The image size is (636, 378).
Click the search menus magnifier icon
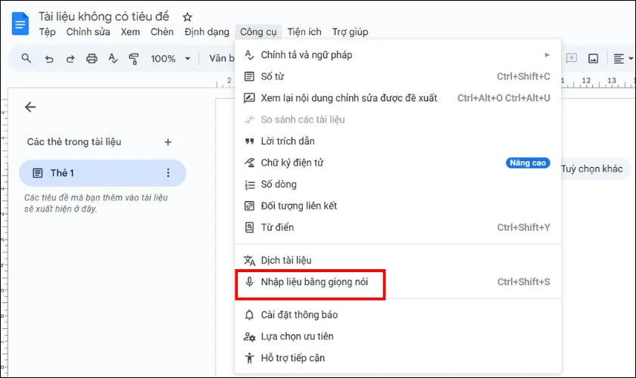26,58
